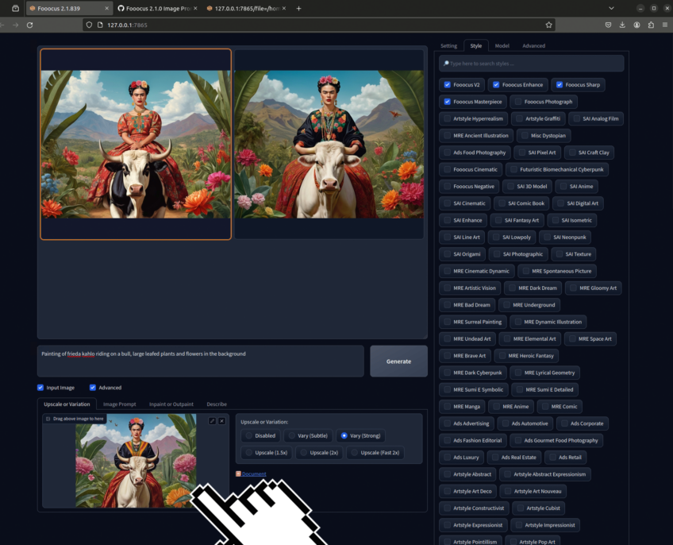Focus the style search field

(x=532, y=64)
